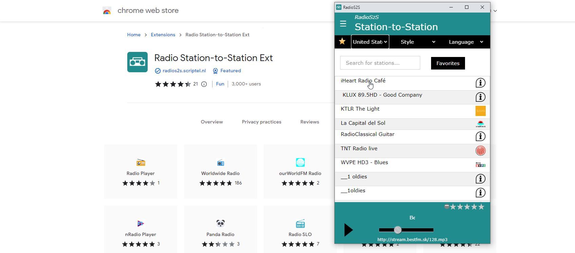575x253 pixels.
Task: Open the United States country dropdown
Action: 370,42
